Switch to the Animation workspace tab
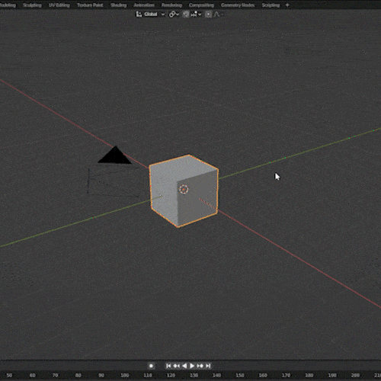The width and height of the screenshot is (381, 381). [144, 5]
